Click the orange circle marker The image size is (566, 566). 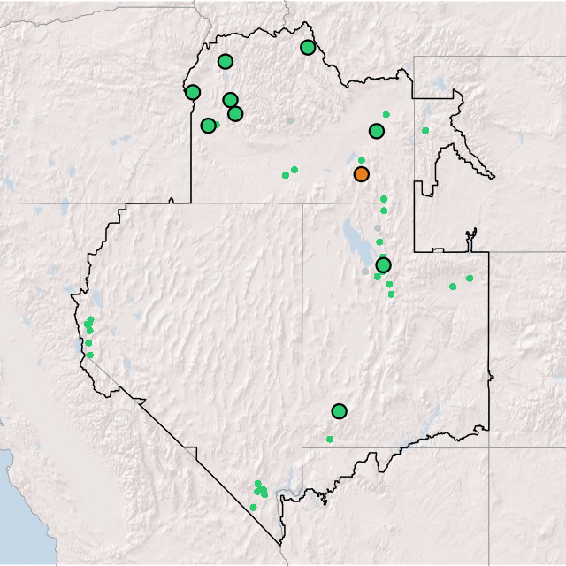pos(361,174)
